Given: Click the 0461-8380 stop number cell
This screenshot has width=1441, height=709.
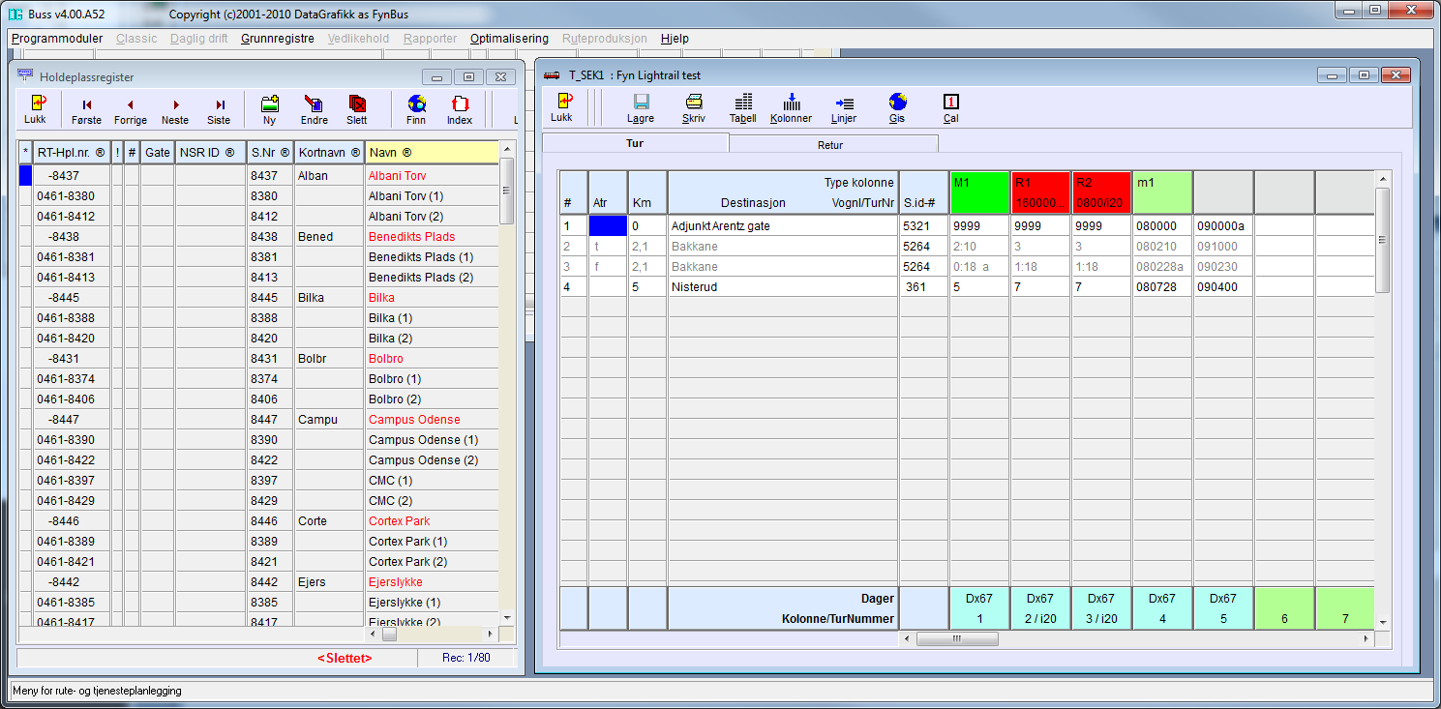Looking at the screenshot, I should pyautogui.click(x=71, y=196).
